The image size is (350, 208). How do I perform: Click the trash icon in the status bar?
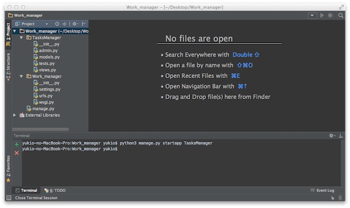[x=340, y=198]
